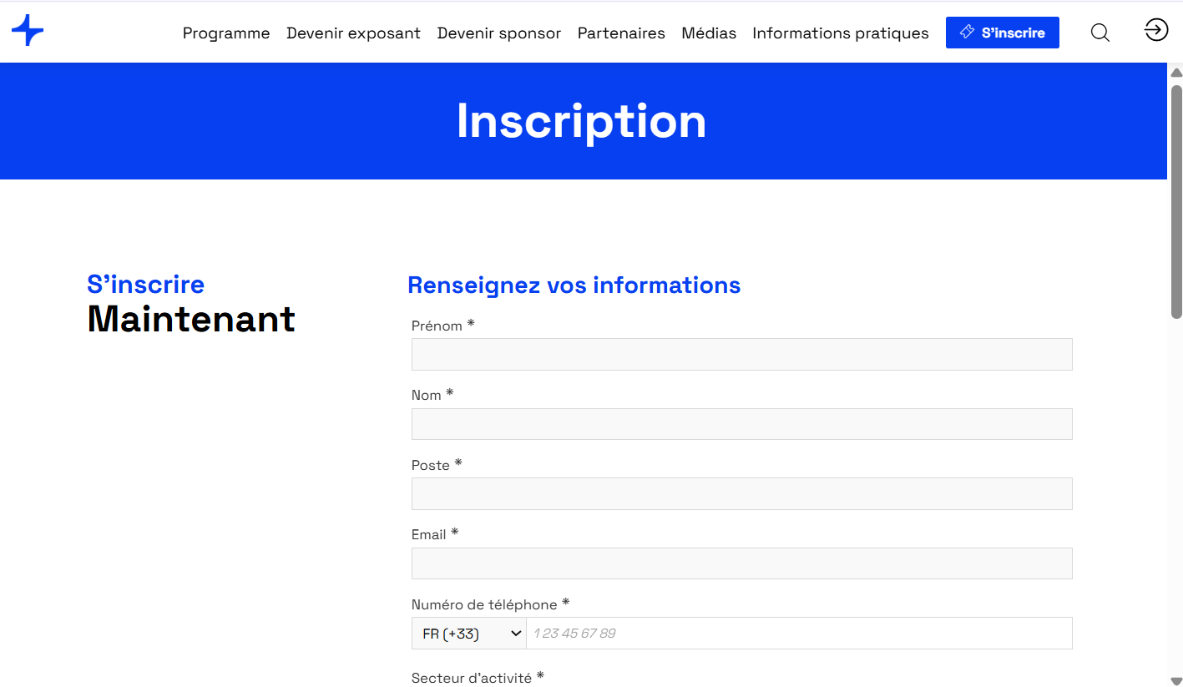Click into the Nom field
The image size is (1183, 687).
click(742, 424)
